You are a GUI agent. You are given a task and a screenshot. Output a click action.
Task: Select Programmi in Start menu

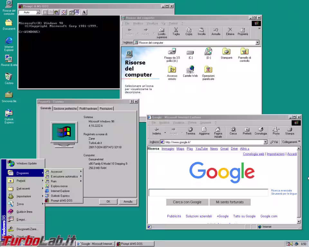[25, 173]
